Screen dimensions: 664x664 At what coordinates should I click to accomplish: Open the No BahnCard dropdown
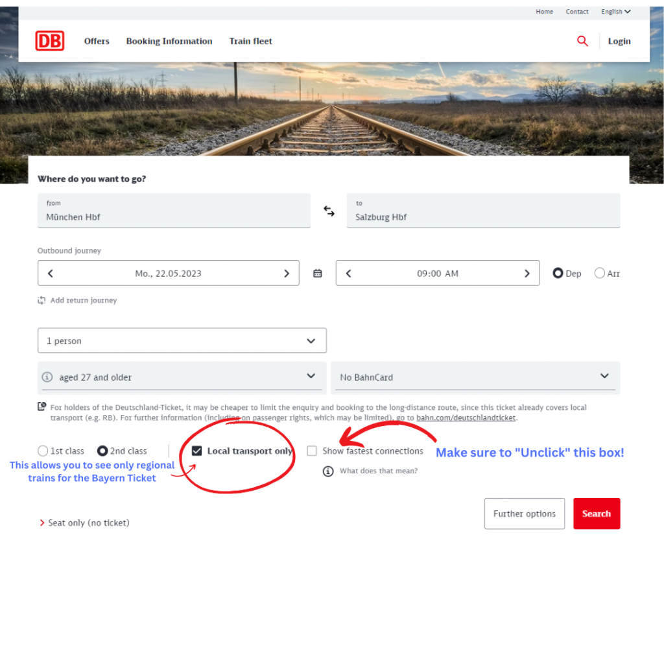(475, 377)
